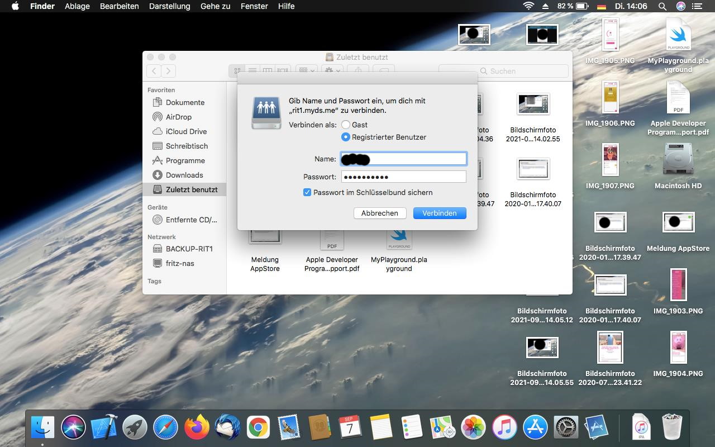715x447 pixels.
Task: Open the Darstellung menu
Action: click(169, 6)
